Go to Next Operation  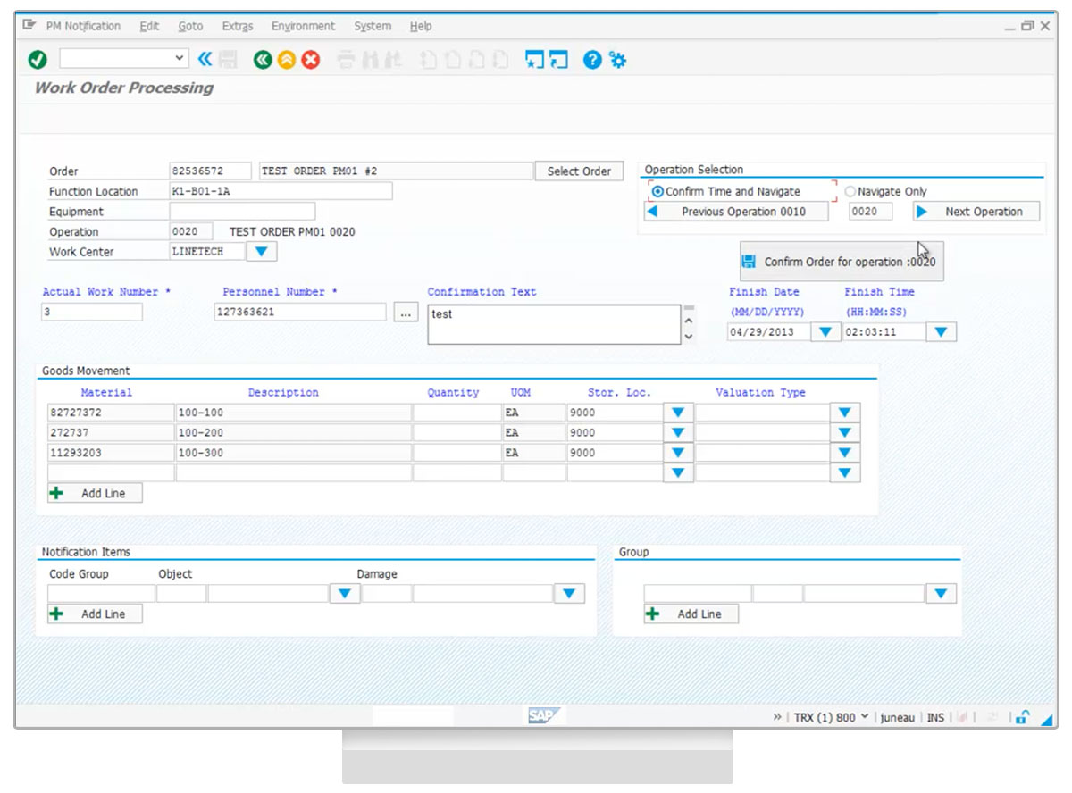[x=976, y=212]
